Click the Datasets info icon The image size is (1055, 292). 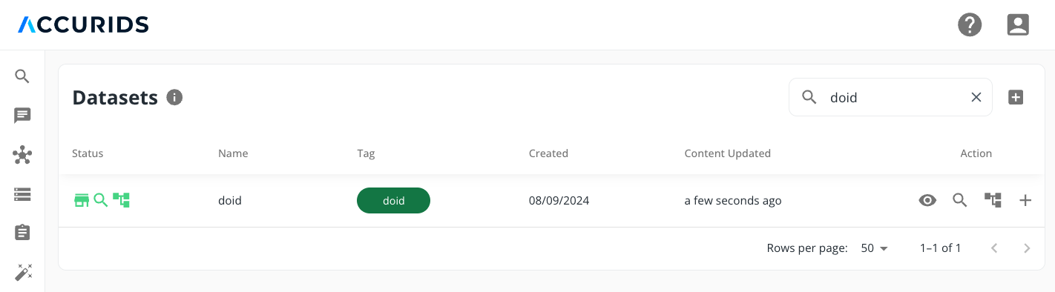(174, 97)
